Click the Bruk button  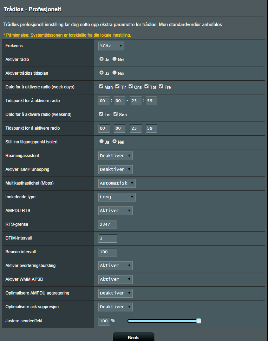point(133,337)
